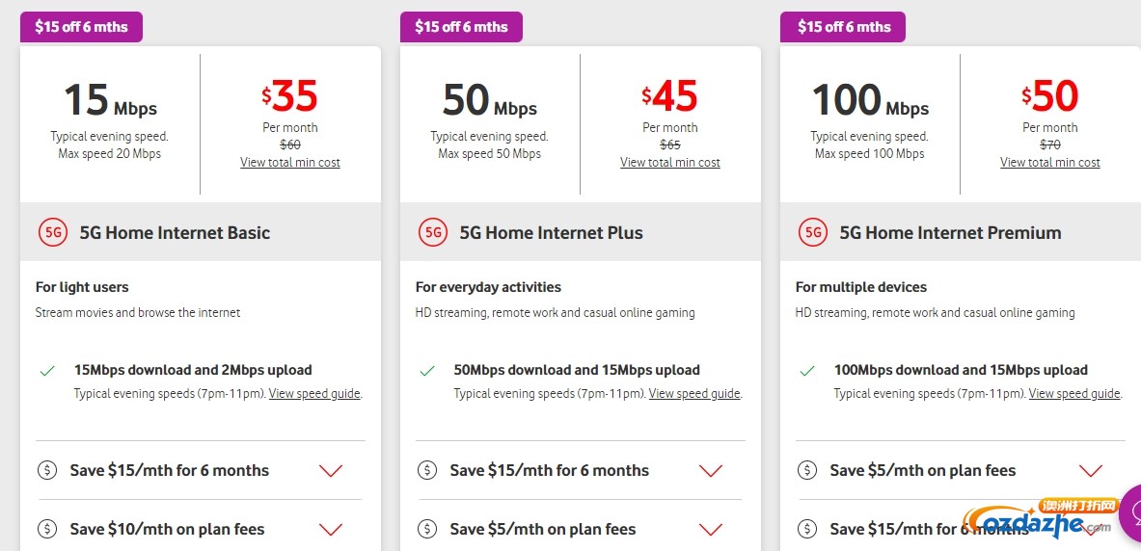Expand Plus plan Save $15/mth for 6 months
1141x551 pixels.
(710, 471)
